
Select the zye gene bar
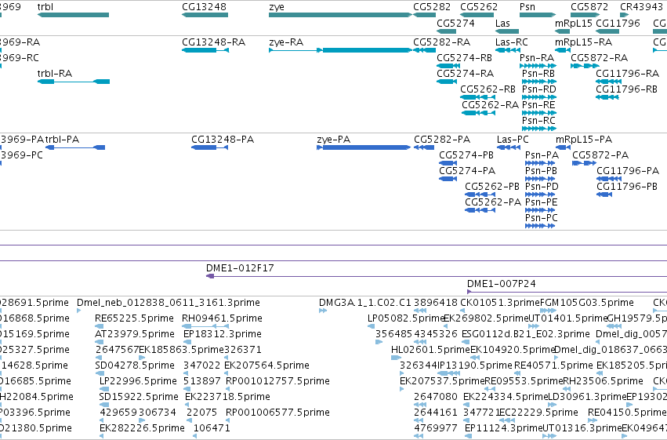click(x=340, y=15)
